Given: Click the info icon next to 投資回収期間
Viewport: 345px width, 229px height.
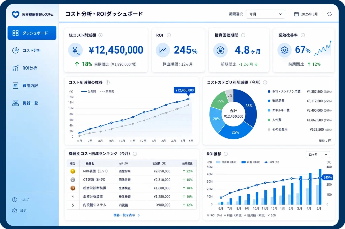Looking at the screenshot, I should pyautogui.click(x=243, y=35).
